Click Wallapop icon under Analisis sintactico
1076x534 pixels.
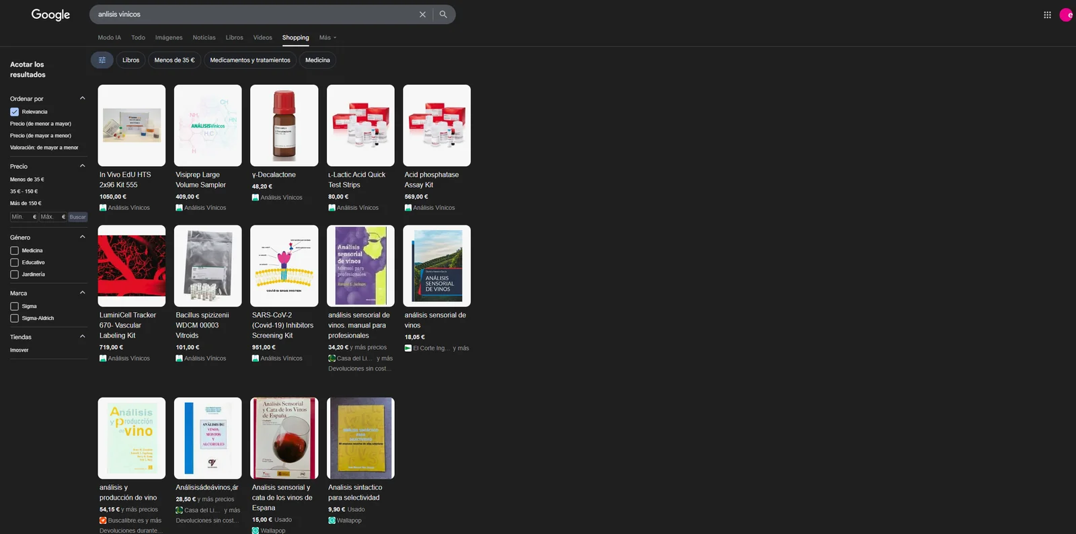point(332,521)
